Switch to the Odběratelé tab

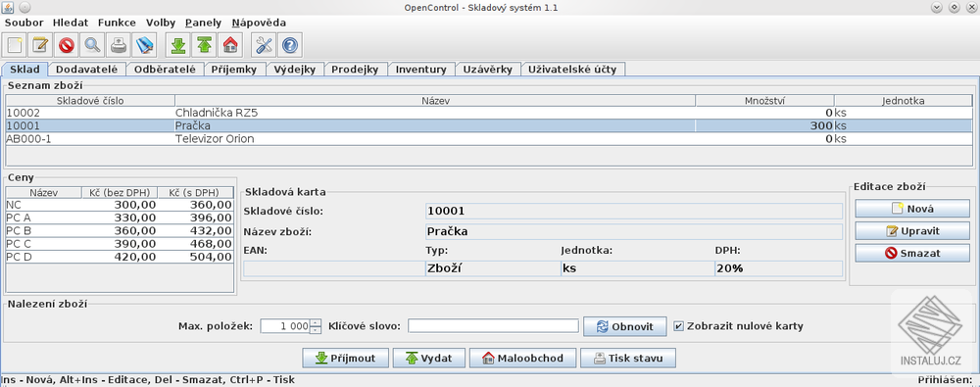[x=165, y=70]
